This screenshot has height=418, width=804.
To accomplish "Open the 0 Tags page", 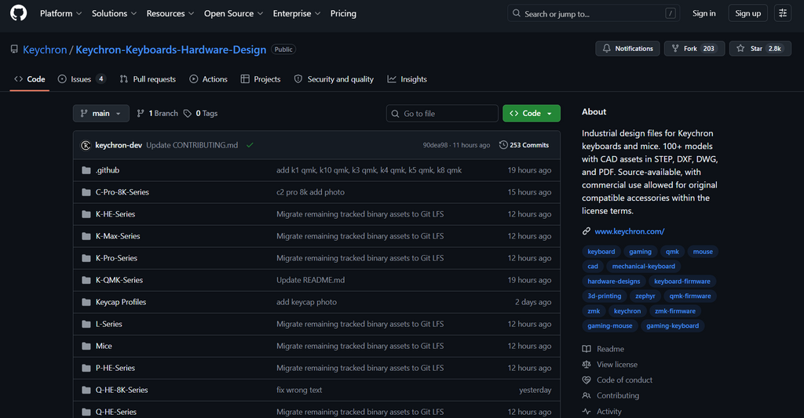I will pyautogui.click(x=201, y=114).
